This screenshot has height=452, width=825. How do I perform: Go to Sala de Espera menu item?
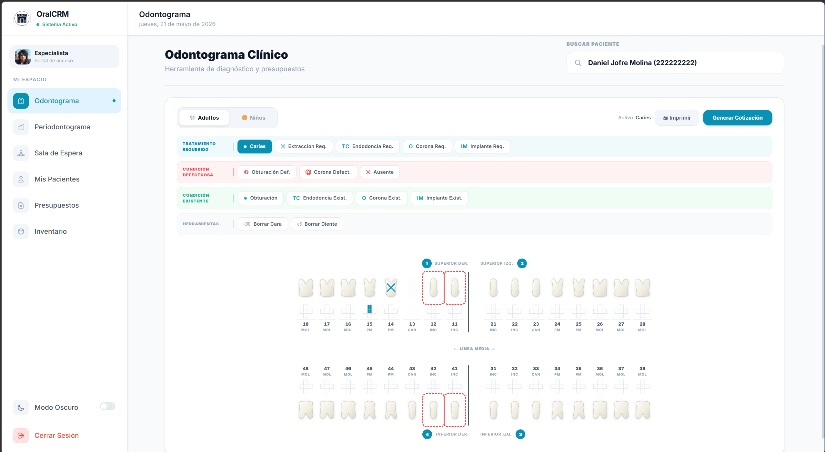(65, 153)
